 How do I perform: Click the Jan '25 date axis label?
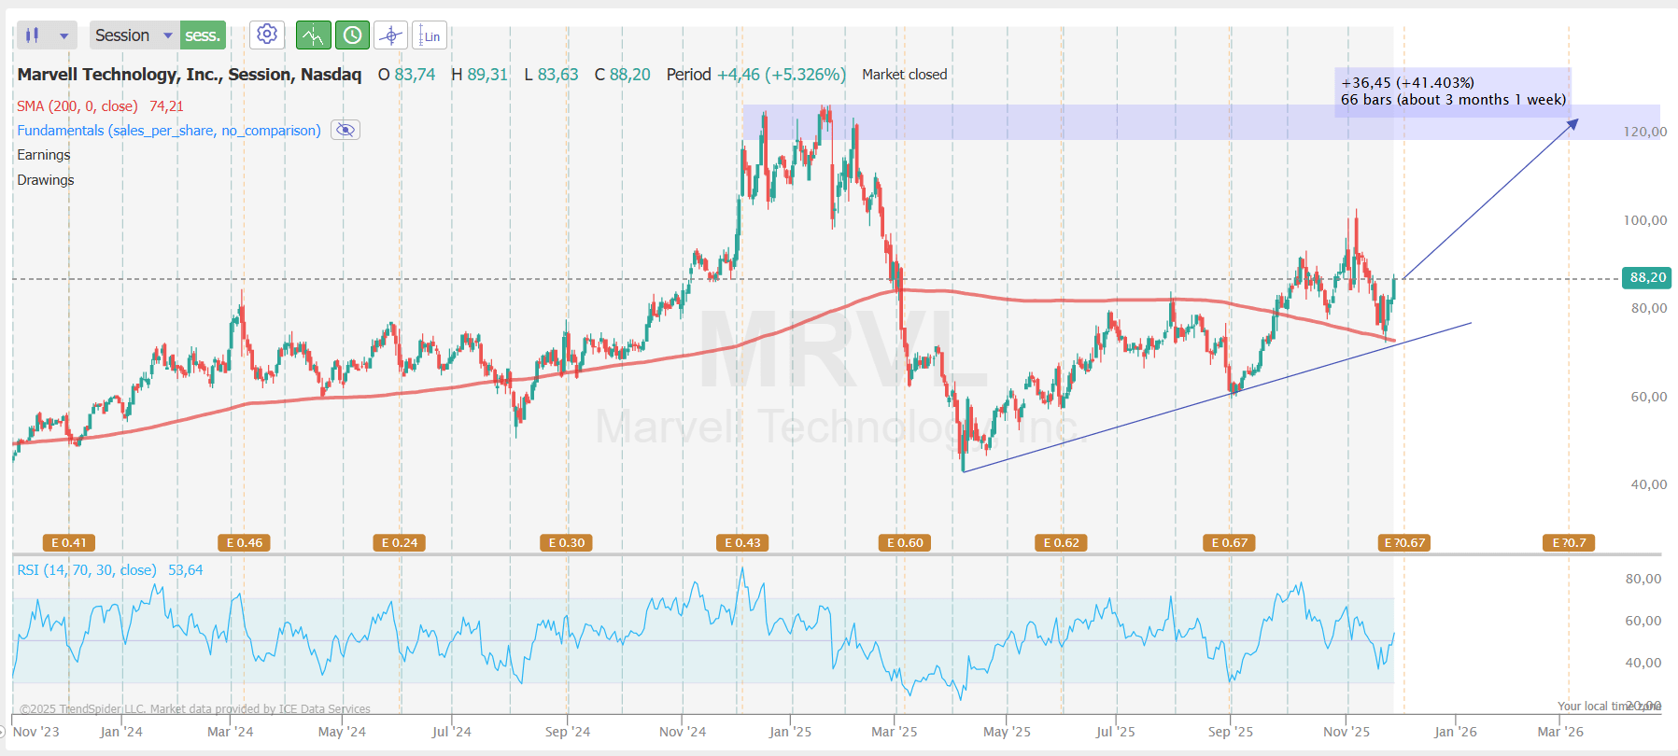[790, 732]
